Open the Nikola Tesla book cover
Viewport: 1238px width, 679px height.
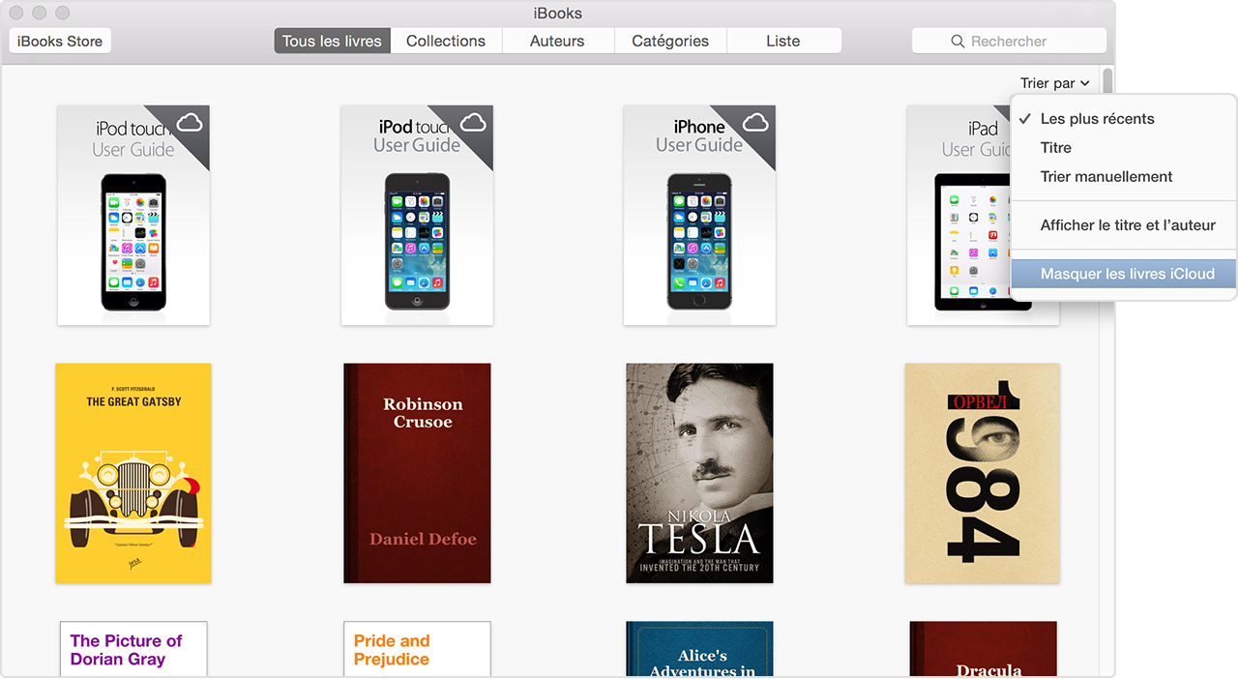click(x=699, y=473)
